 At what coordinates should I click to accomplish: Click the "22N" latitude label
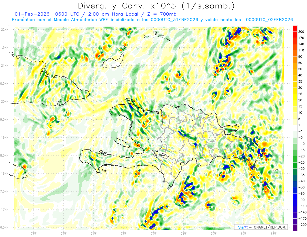(4, 30)
